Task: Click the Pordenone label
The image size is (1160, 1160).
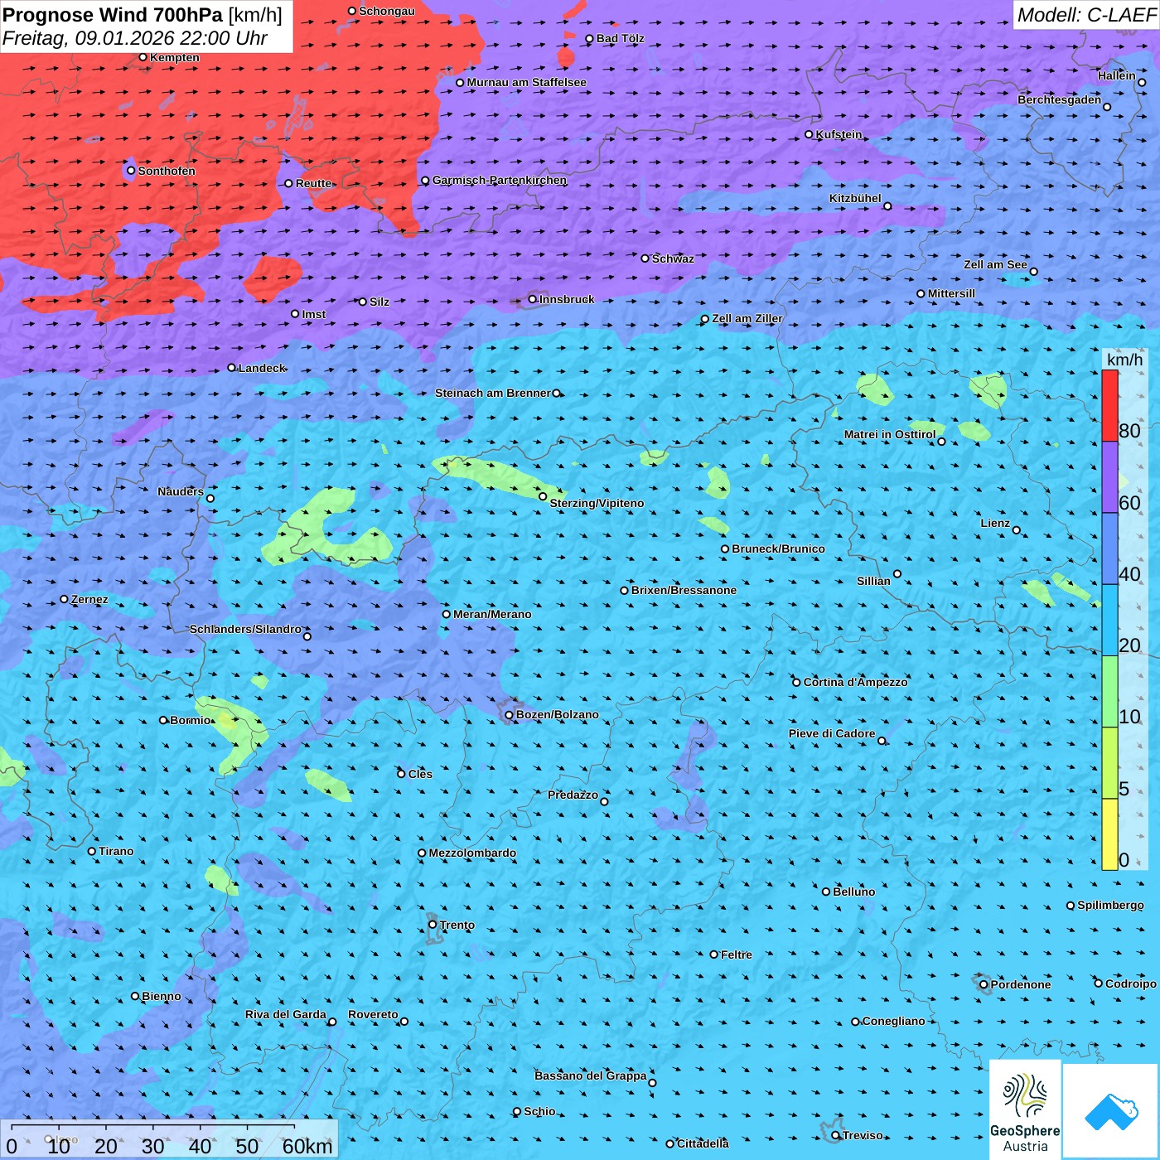Action: click(1021, 984)
